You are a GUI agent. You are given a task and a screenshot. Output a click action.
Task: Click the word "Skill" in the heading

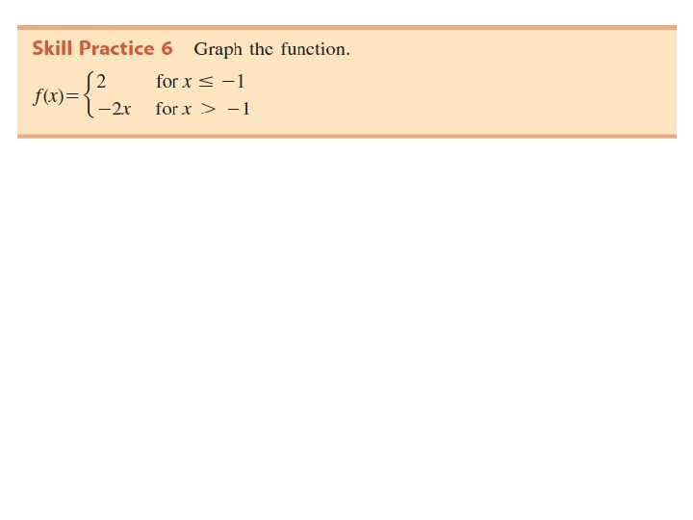point(50,48)
